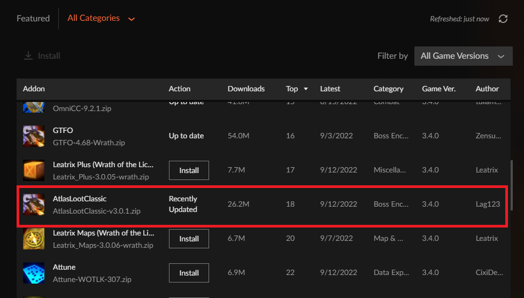This screenshot has width=524, height=298.
Task: Install Leatrix Plus addon
Action: point(189,170)
